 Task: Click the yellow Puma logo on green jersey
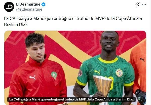97,72
